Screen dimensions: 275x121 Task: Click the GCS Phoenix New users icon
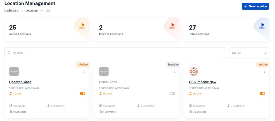pyautogui.click(x=190, y=93)
